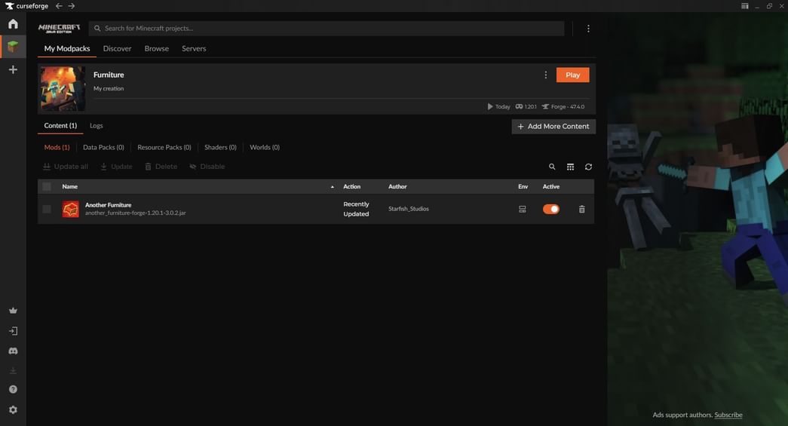Screen dimensions: 788x426
Task: Open the premium crown icon
Action: [13, 311]
